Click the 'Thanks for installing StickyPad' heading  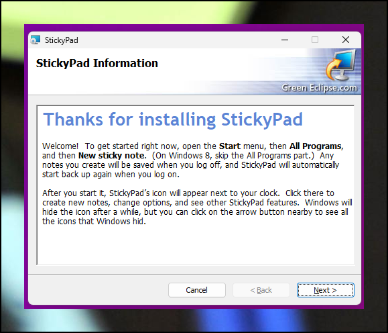tap(173, 120)
